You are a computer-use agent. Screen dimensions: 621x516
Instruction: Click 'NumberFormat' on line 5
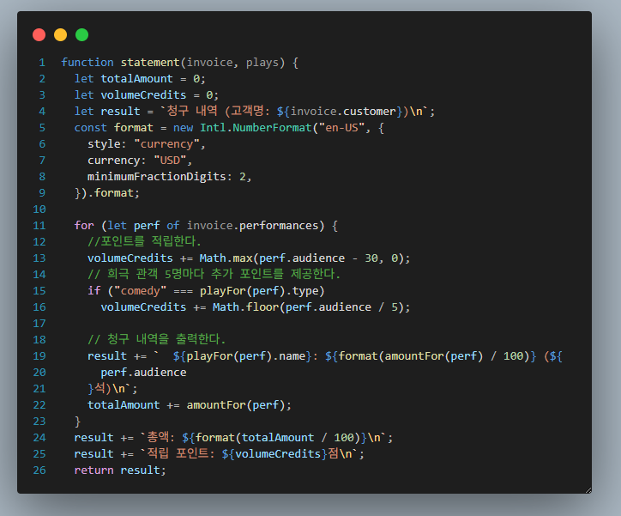(x=272, y=128)
